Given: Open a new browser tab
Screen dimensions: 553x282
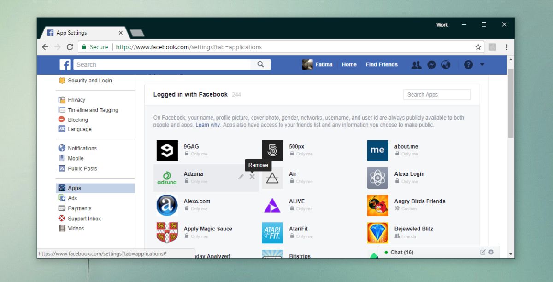Looking at the screenshot, I should pos(137,33).
